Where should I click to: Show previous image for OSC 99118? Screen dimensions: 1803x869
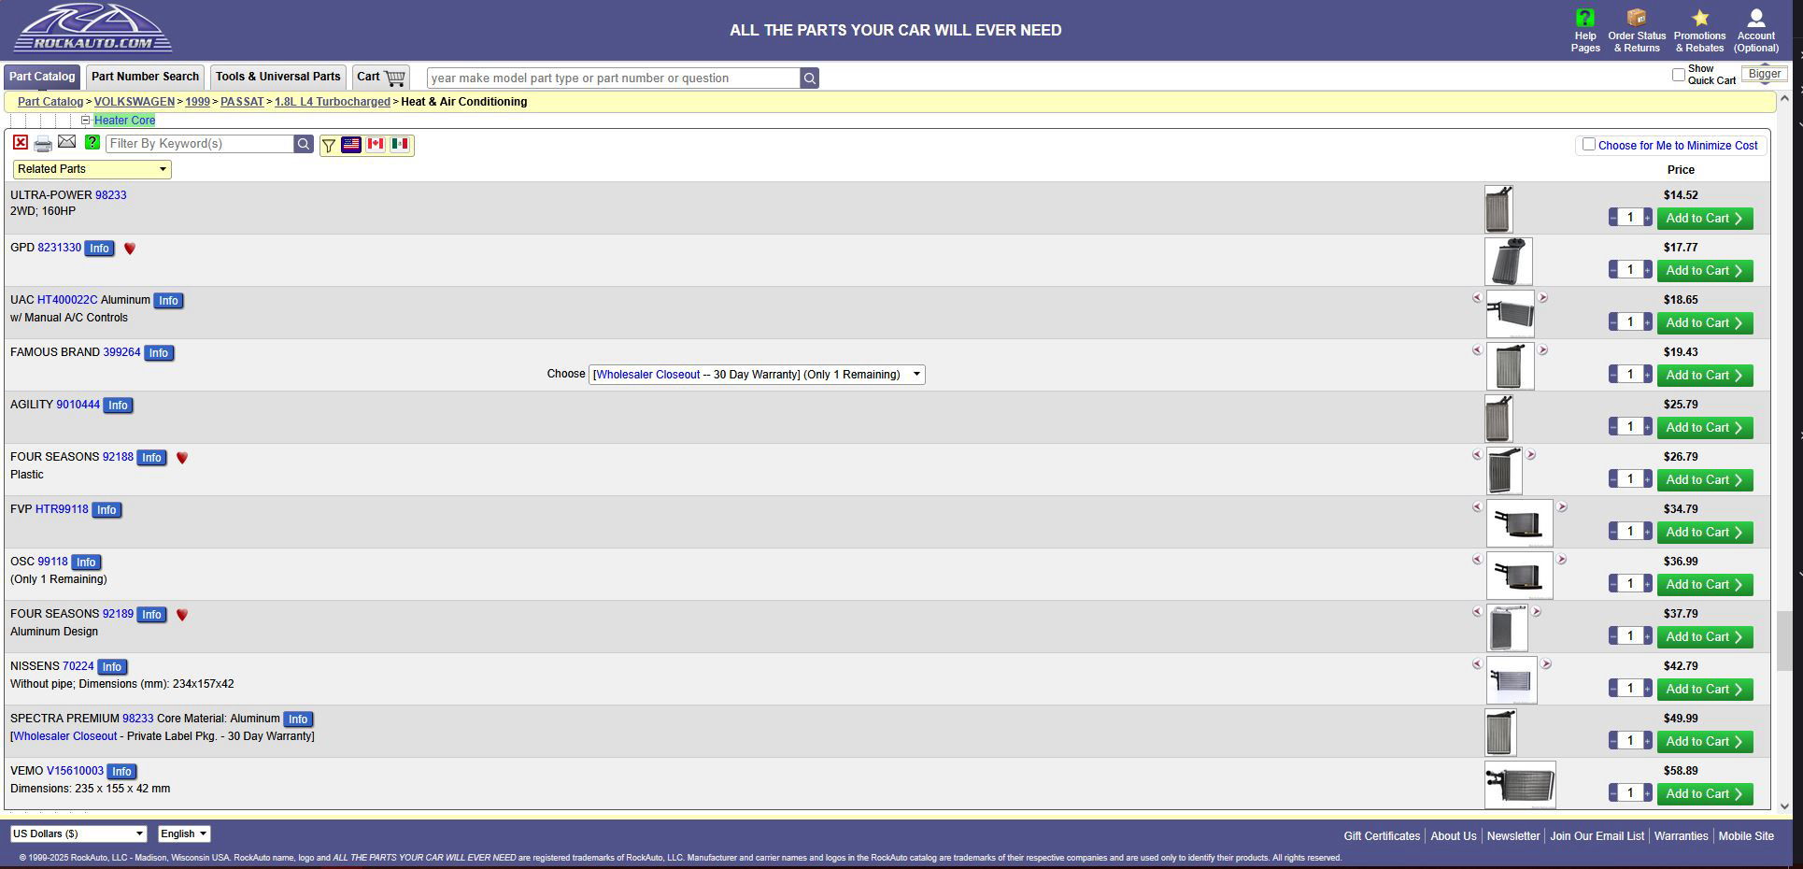pyautogui.click(x=1477, y=560)
